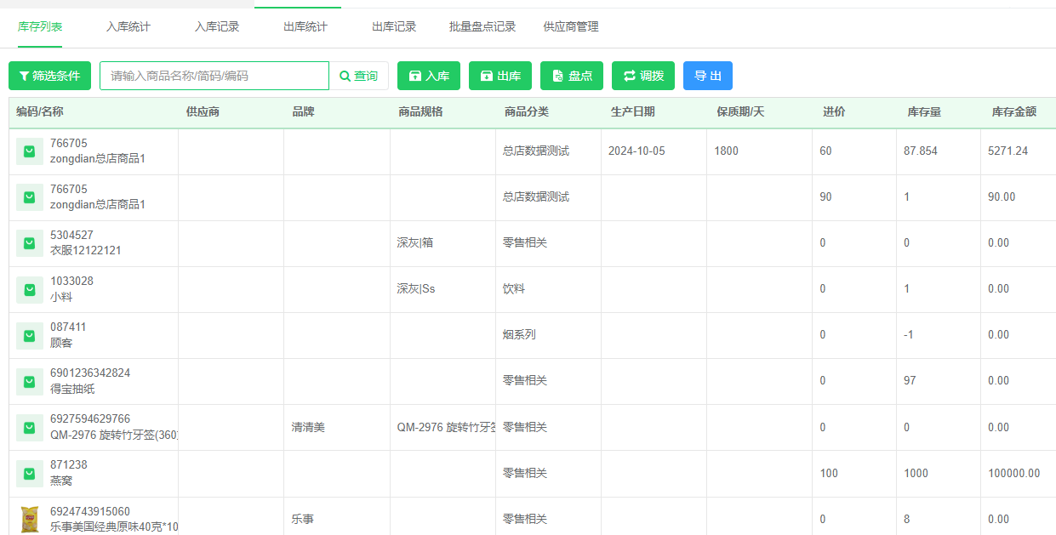
Task: Focus the product name/code search field
Action: click(214, 76)
